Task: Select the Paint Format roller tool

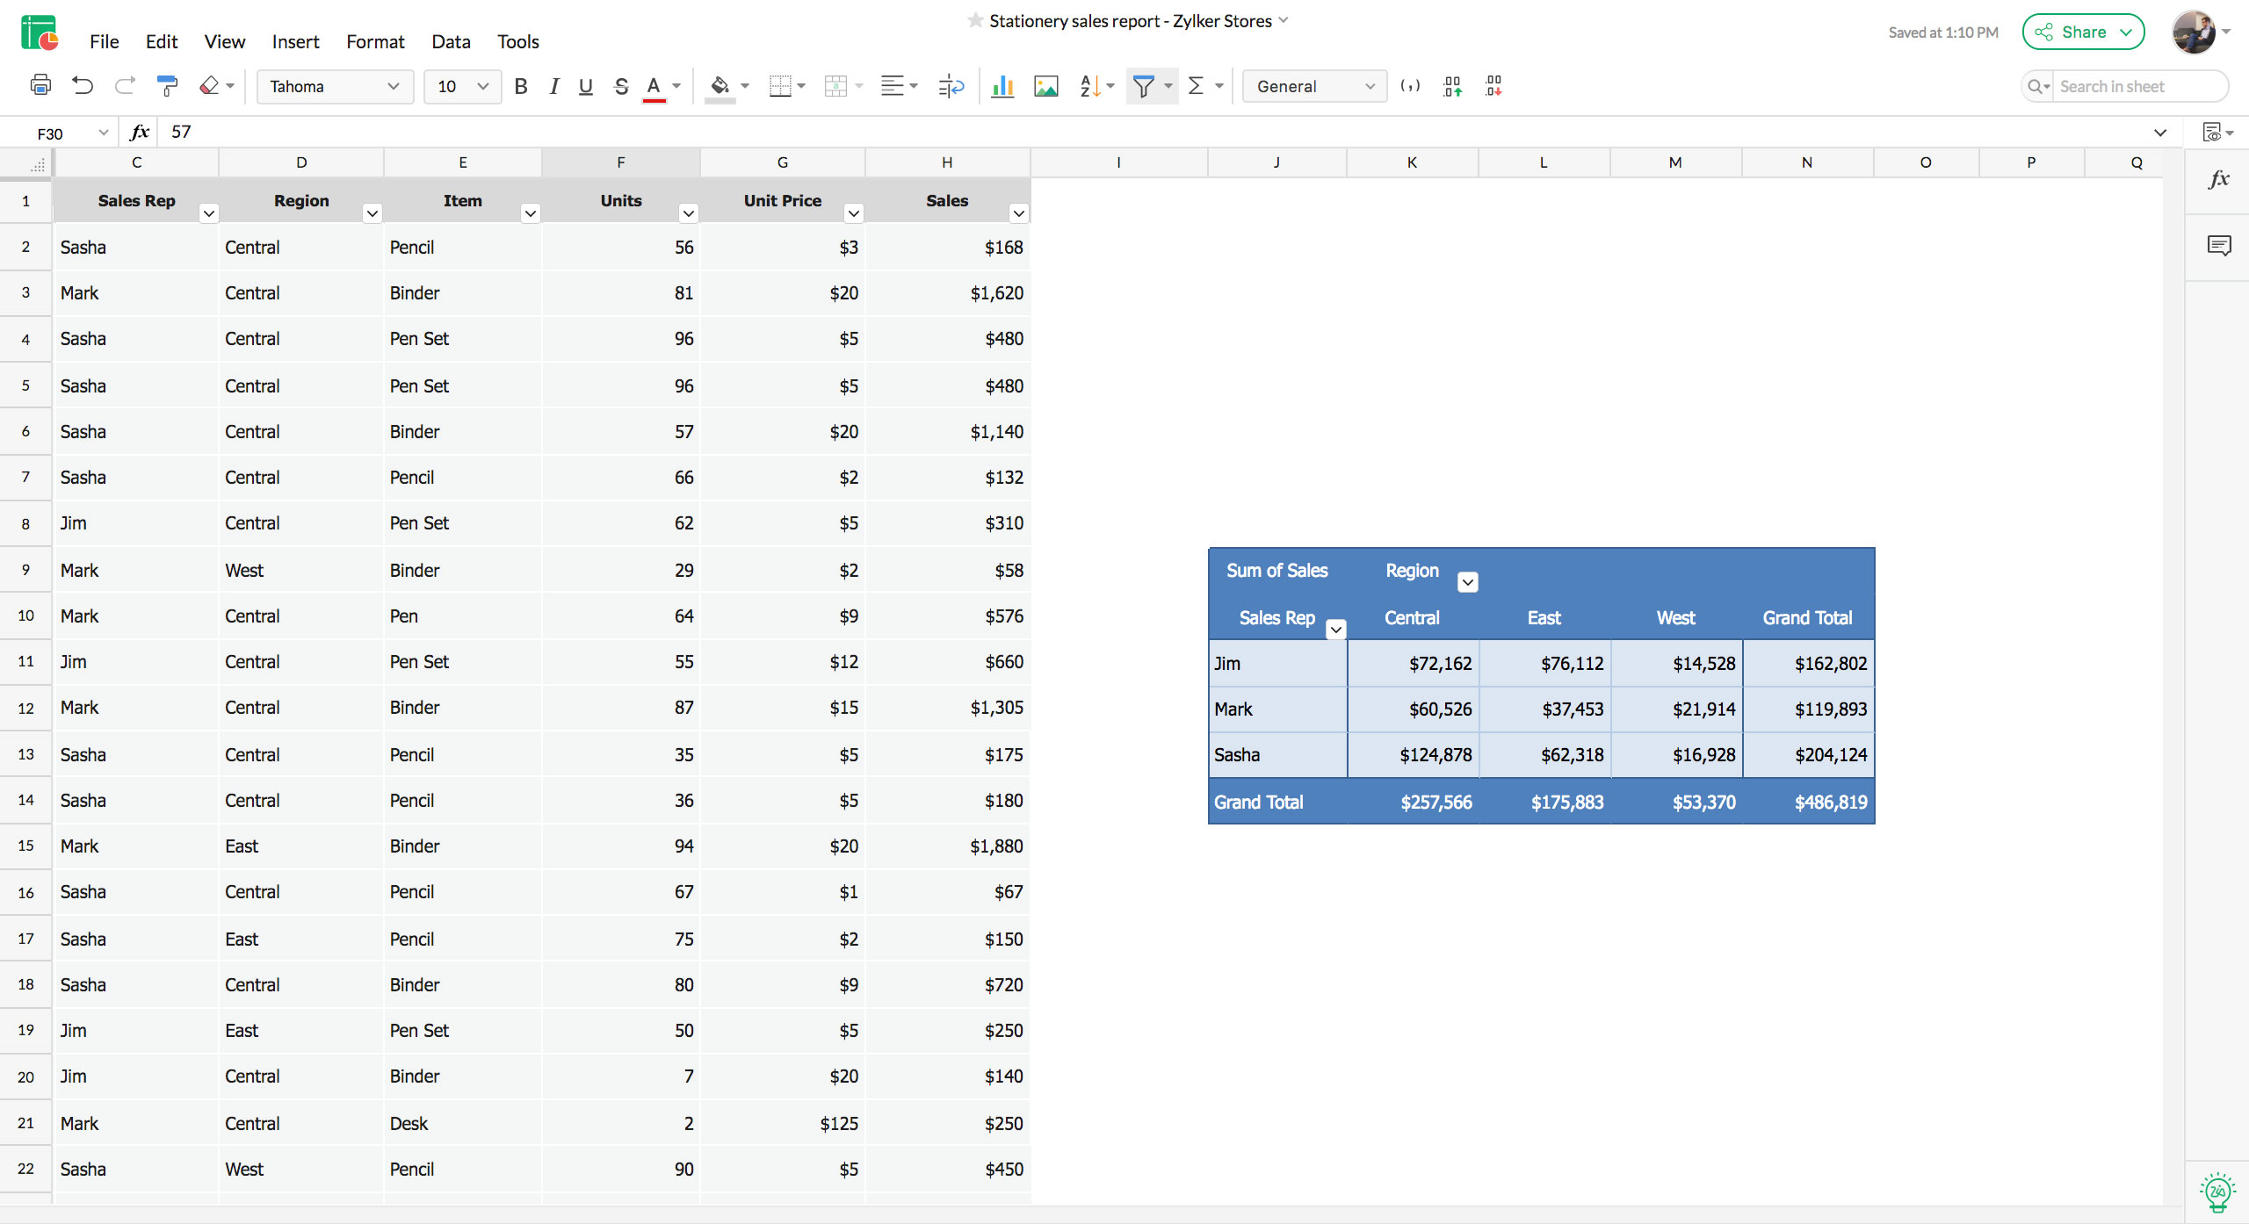Action: [166, 86]
